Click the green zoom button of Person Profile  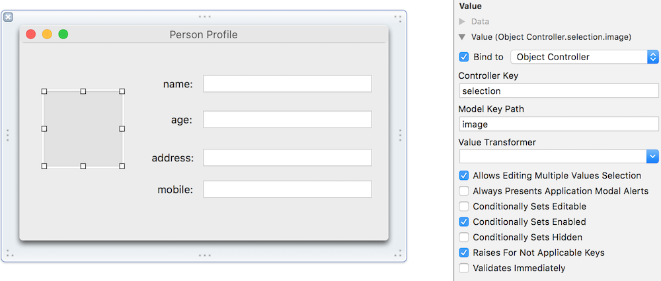pos(63,34)
